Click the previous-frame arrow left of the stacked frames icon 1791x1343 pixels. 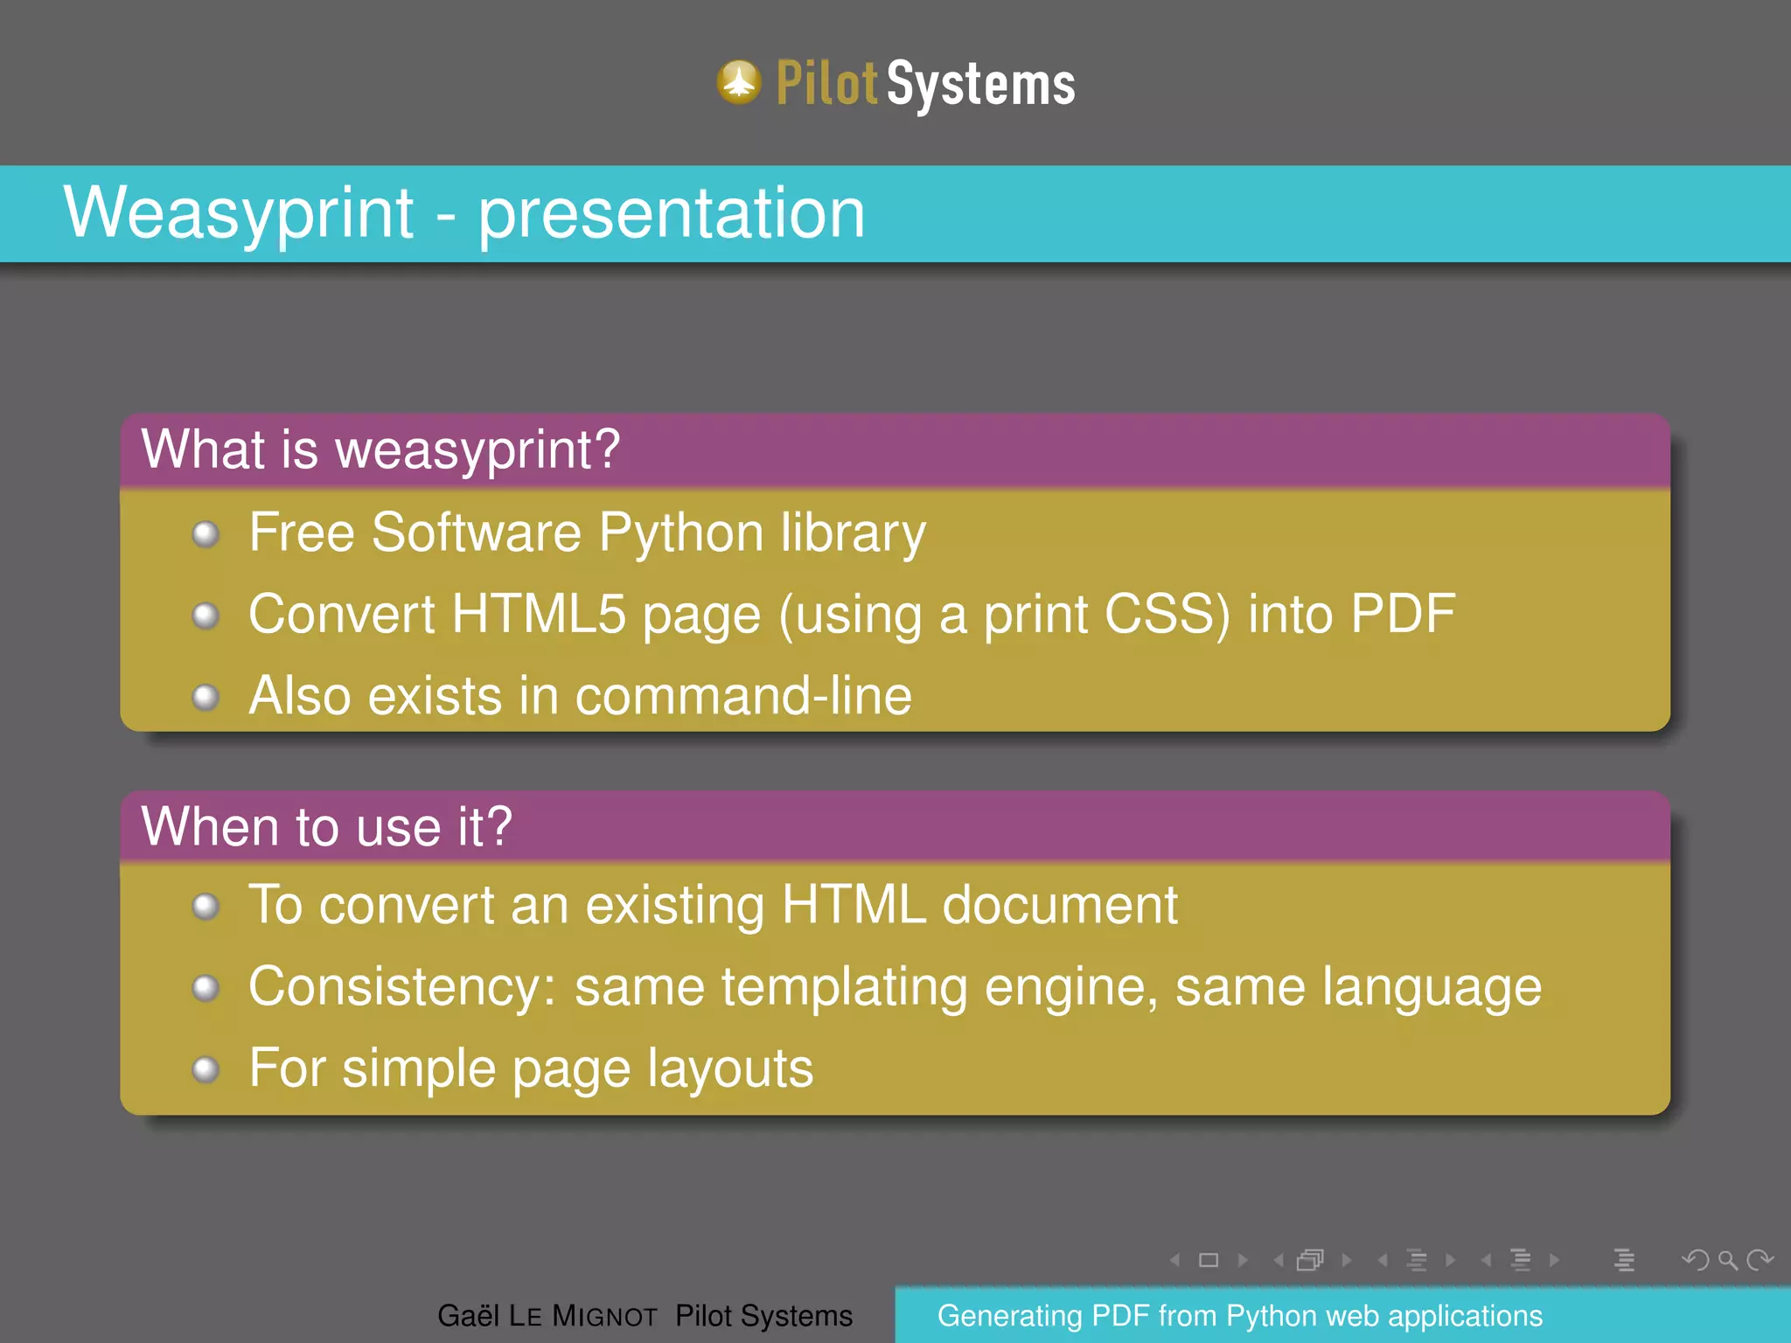tap(1279, 1260)
